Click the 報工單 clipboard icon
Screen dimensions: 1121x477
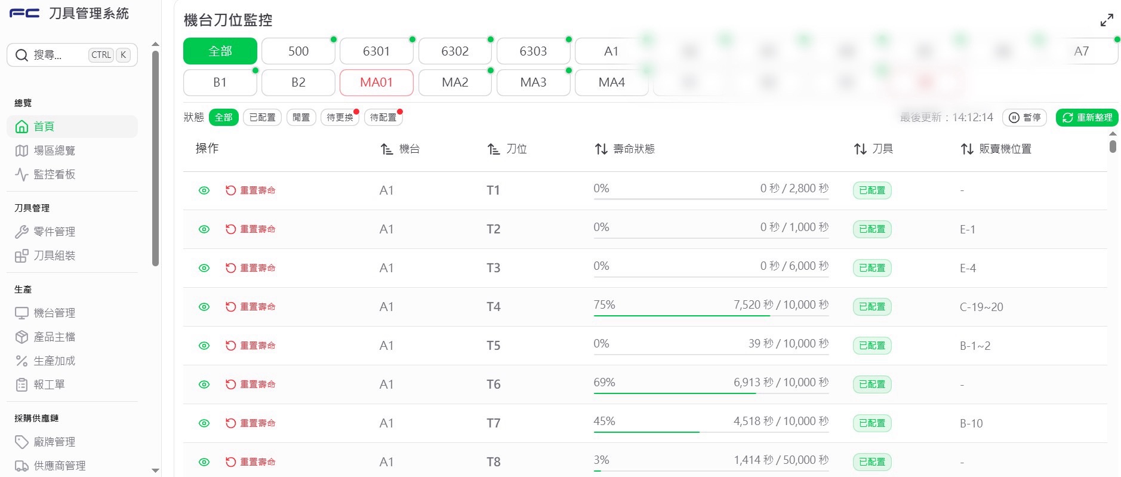(21, 384)
